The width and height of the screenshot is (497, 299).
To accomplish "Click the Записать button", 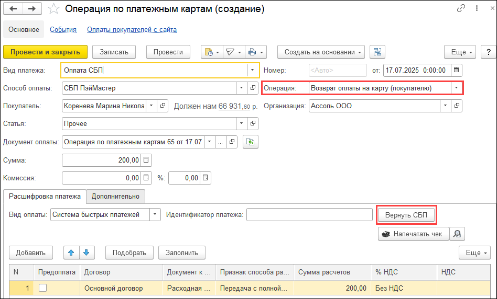I will (114, 52).
